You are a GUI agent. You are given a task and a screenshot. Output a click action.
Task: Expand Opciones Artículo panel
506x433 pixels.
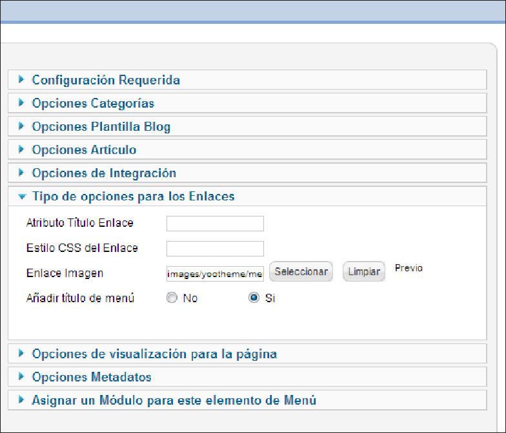(247, 149)
